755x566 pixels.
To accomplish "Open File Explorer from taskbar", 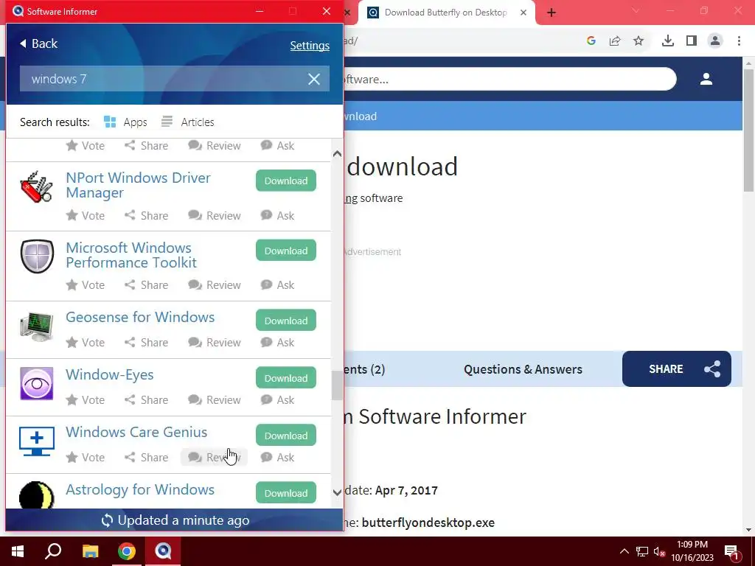I will coord(90,551).
